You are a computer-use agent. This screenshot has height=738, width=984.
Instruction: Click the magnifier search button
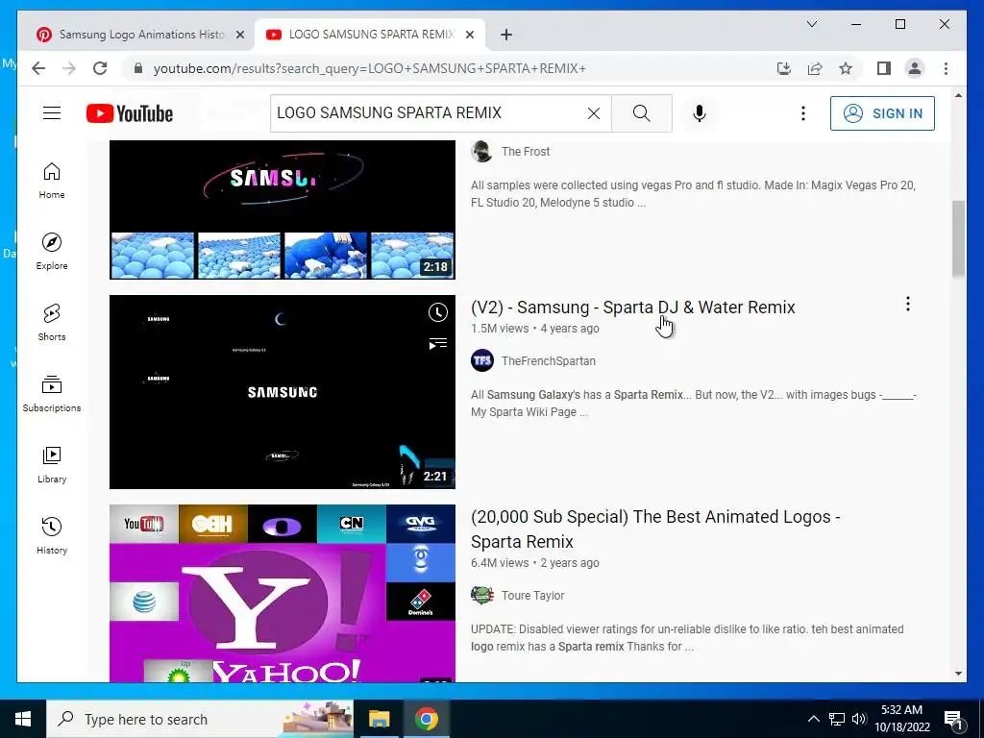tap(641, 113)
